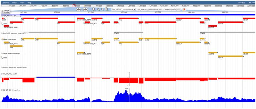Select gold csoSCA in large core genes
The image size is (256, 109).
188,42
